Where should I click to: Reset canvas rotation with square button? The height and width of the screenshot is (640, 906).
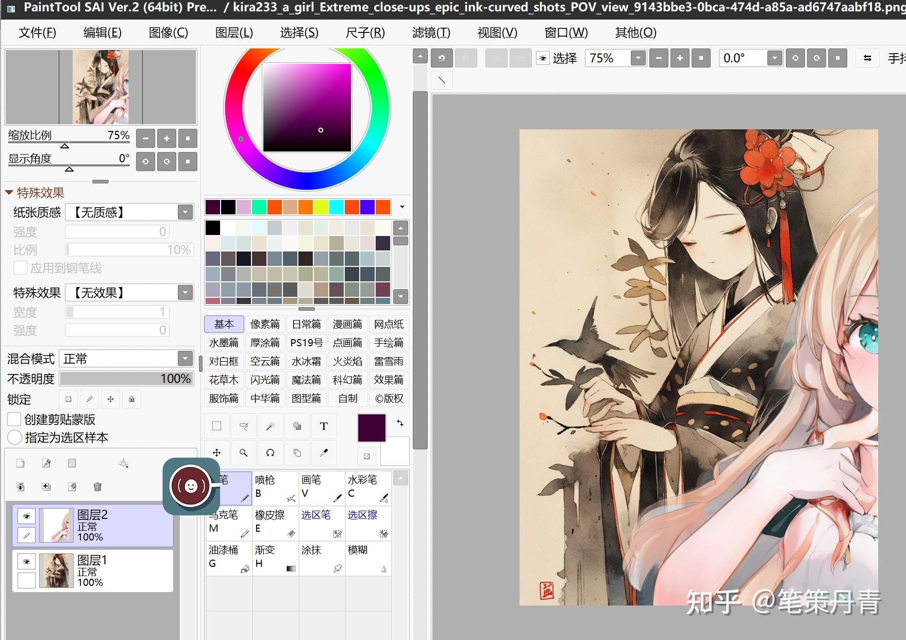837,58
